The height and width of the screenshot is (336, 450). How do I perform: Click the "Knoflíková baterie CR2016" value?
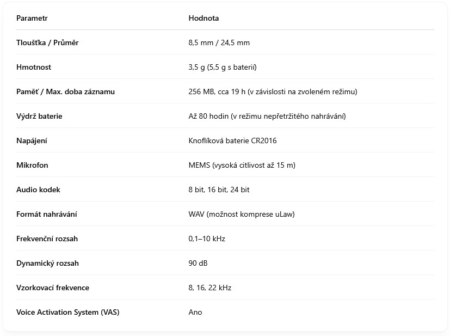pyautogui.click(x=232, y=140)
